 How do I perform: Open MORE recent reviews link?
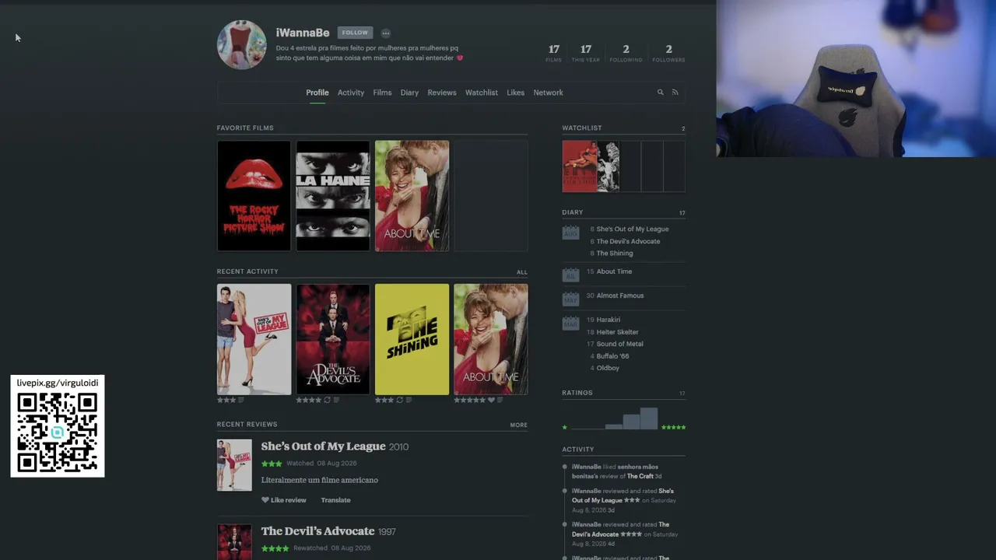[x=519, y=425]
